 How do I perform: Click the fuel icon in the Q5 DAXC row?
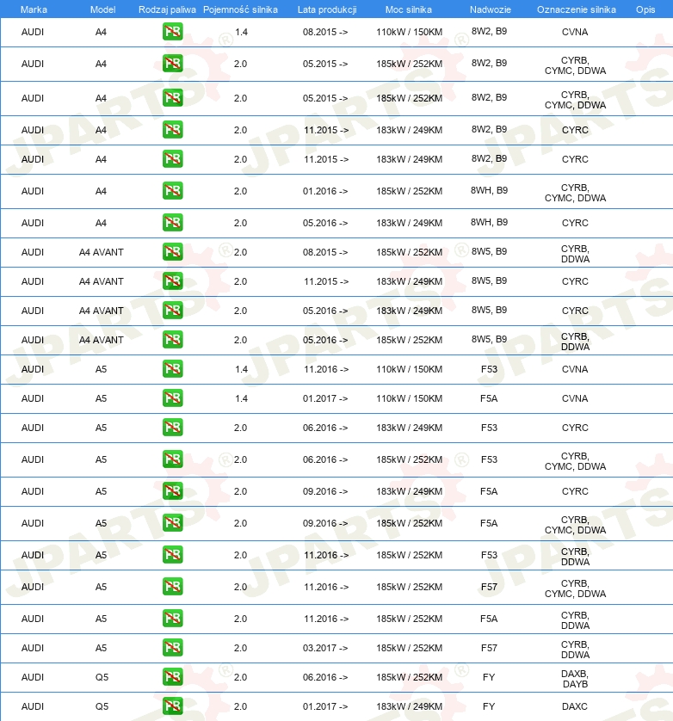coord(172,706)
